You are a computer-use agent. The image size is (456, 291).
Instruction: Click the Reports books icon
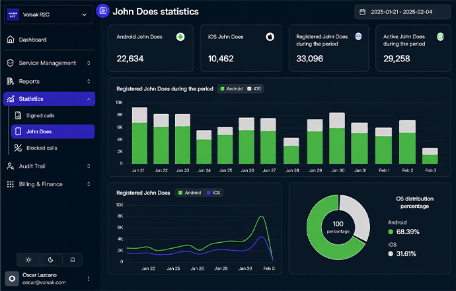tap(11, 81)
